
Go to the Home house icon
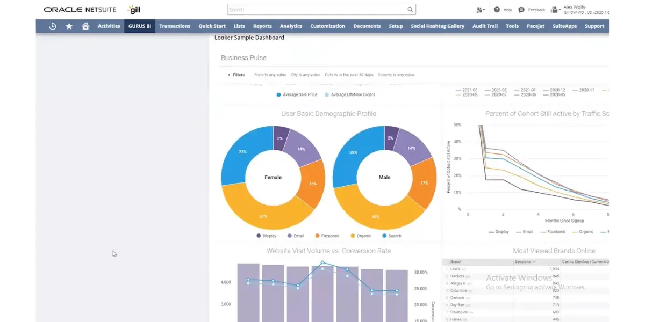(x=85, y=26)
